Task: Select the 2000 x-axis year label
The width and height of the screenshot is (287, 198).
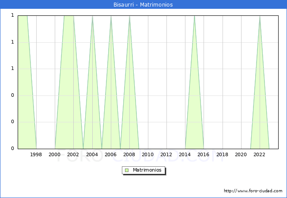Action: [x=55, y=154]
